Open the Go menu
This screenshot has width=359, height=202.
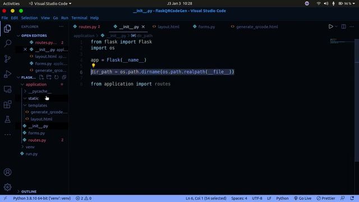(x=56, y=18)
